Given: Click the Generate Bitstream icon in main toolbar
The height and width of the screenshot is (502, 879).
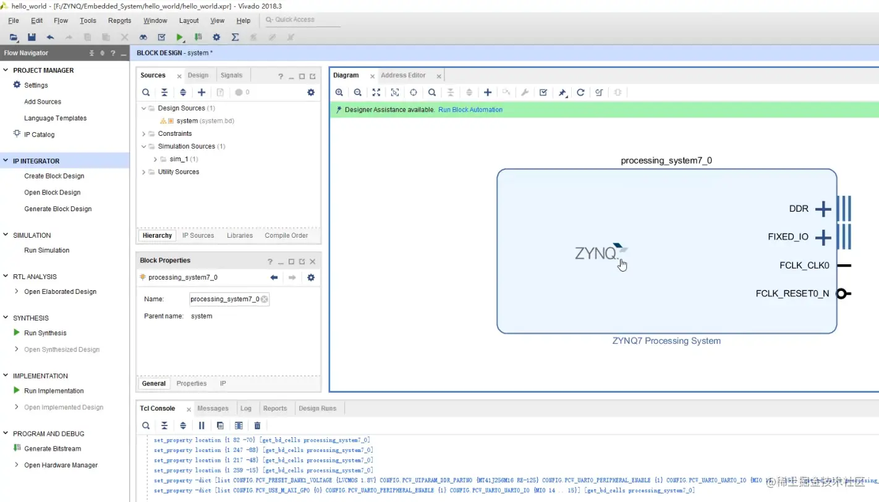Looking at the screenshot, I should pyautogui.click(x=198, y=37).
